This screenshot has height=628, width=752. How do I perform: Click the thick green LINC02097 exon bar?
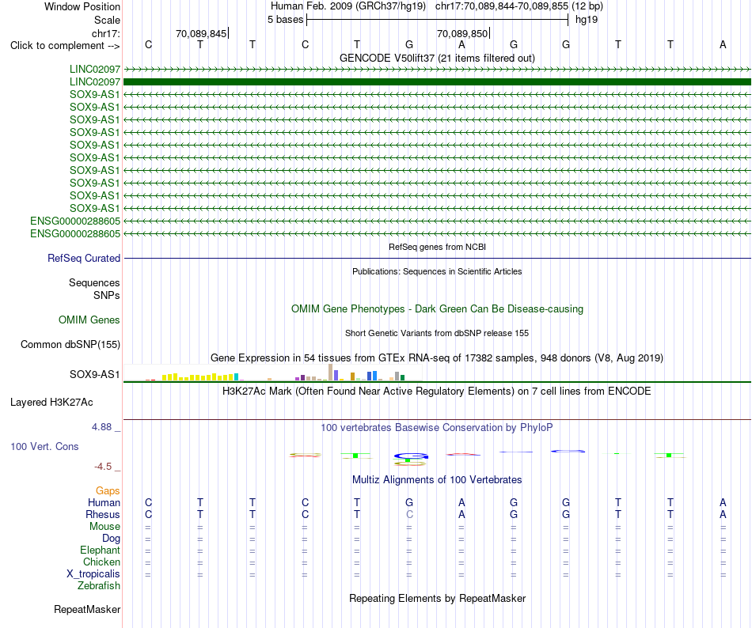tap(438, 82)
